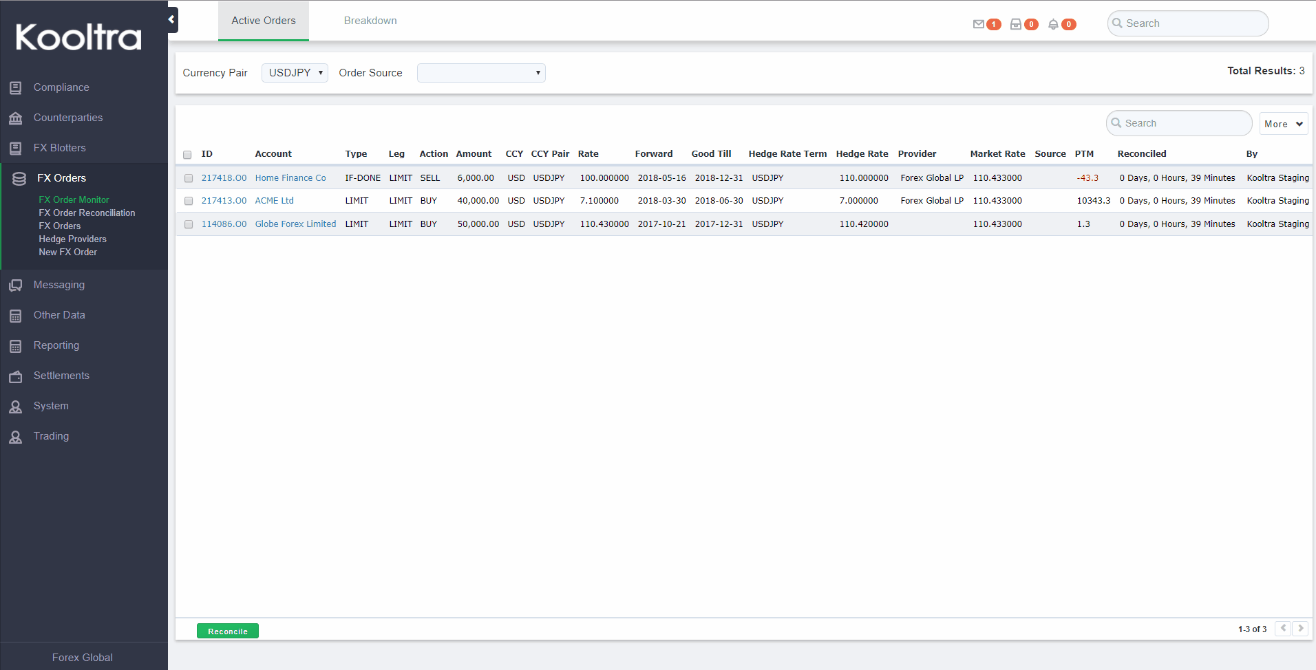This screenshot has height=670, width=1316.
Task: Click PTM value -43.3
Action: (1087, 177)
